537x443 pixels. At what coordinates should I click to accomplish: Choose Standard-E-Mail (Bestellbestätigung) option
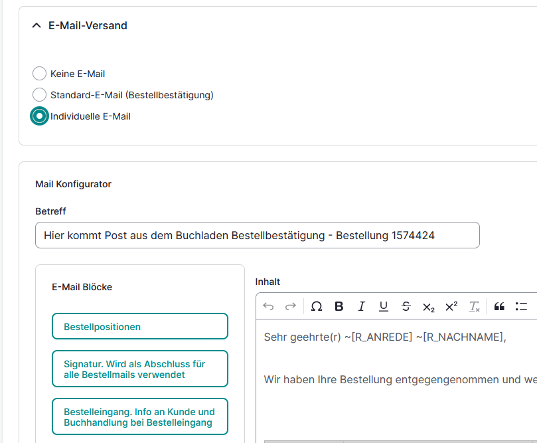40,95
